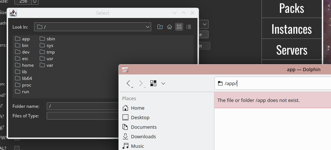Image resolution: width=331 pixels, height=150 pixels.
Task: Click the Dolphin /app/ location field
Action: 273,83
